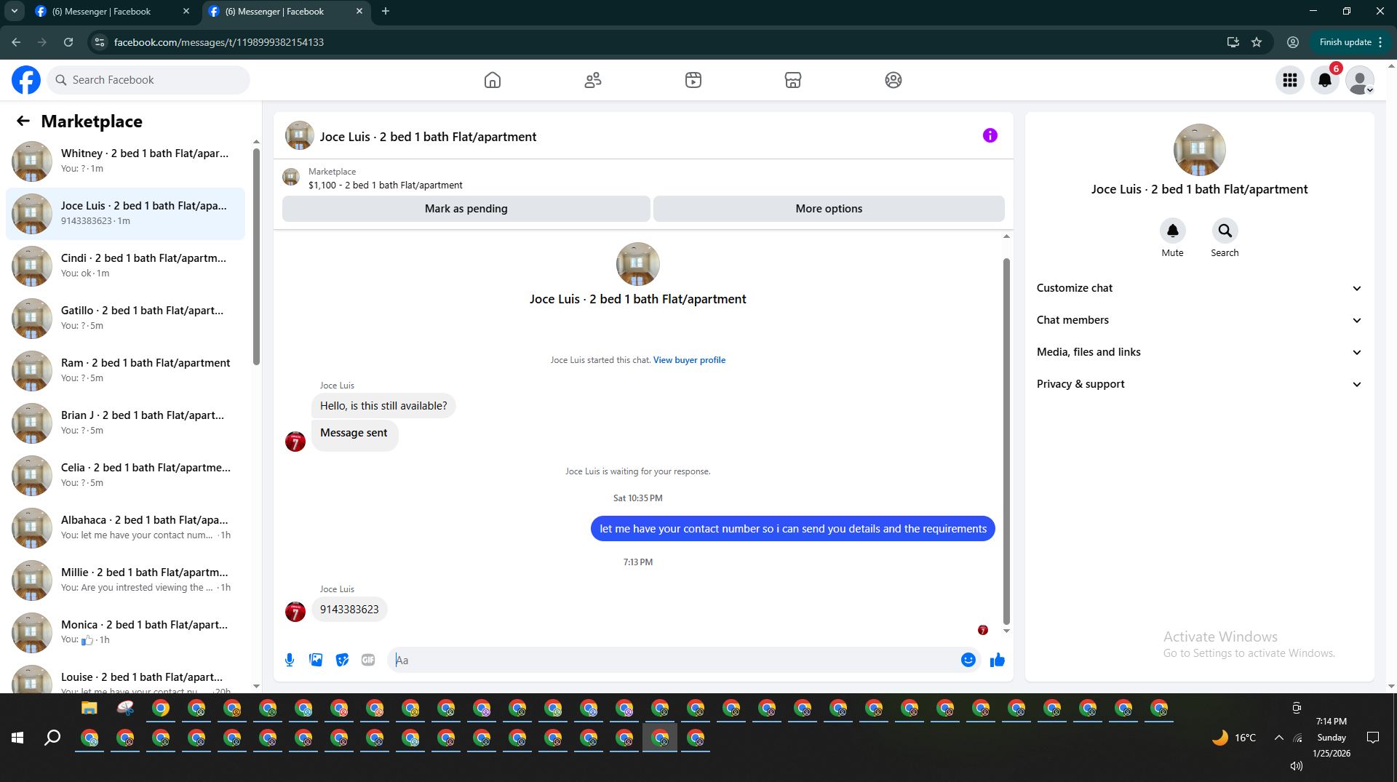Go back using the Marketplace back arrow
1397x782 pixels.
pyautogui.click(x=23, y=121)
